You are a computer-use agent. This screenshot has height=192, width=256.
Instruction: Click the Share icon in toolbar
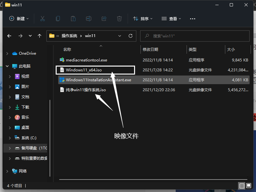pyautogui.click(x=104, y=19)
